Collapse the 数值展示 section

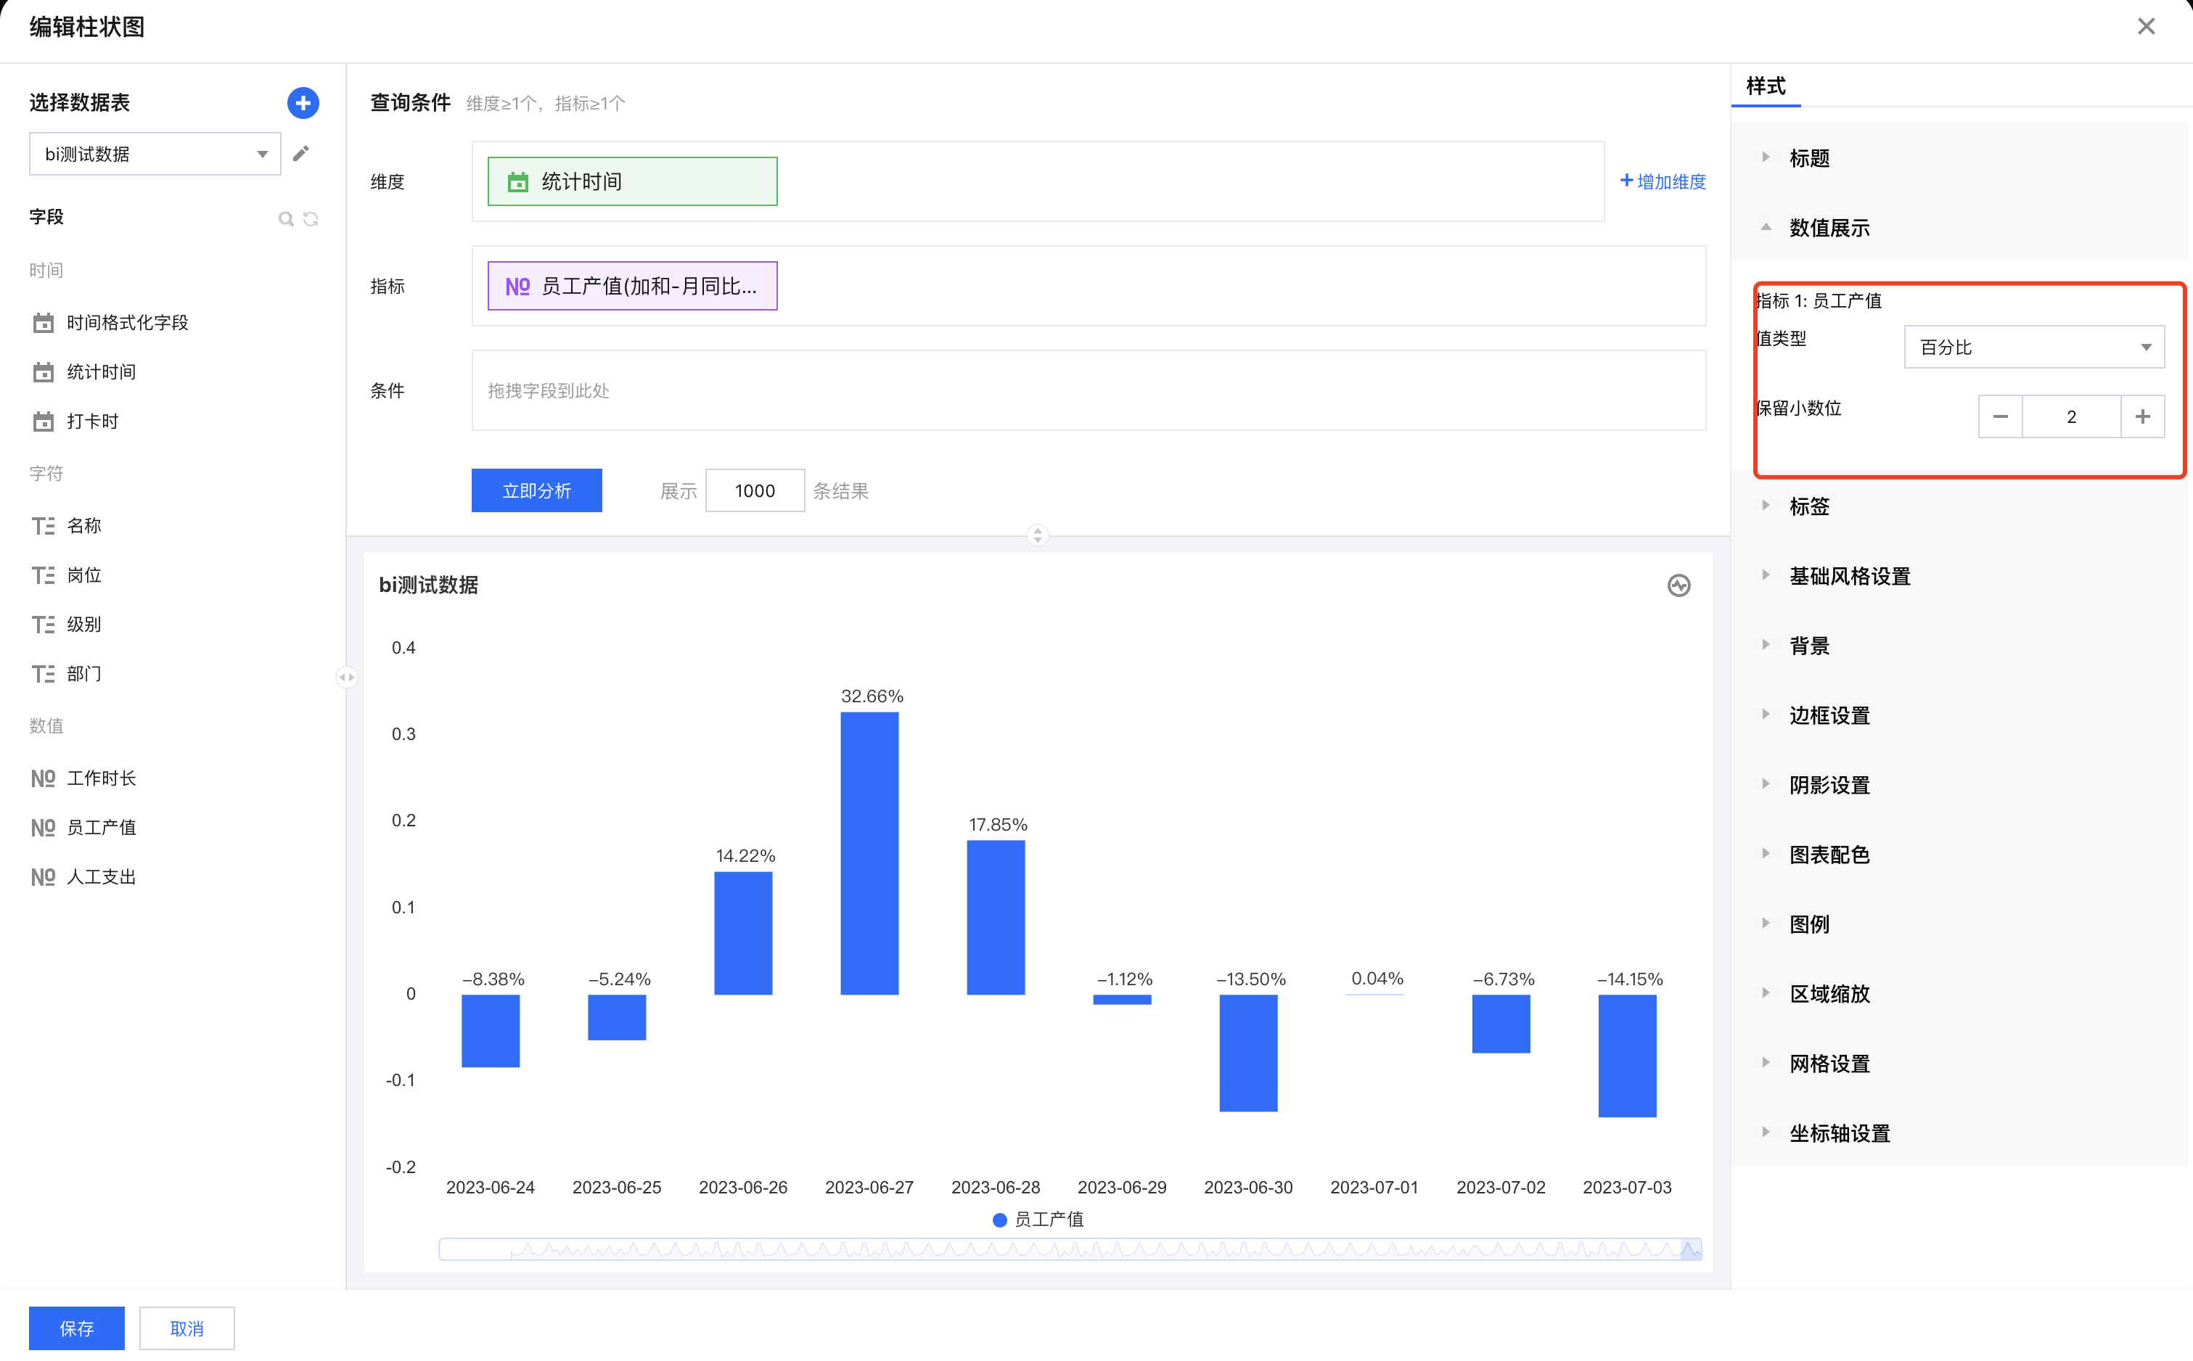coord(1829,228)
